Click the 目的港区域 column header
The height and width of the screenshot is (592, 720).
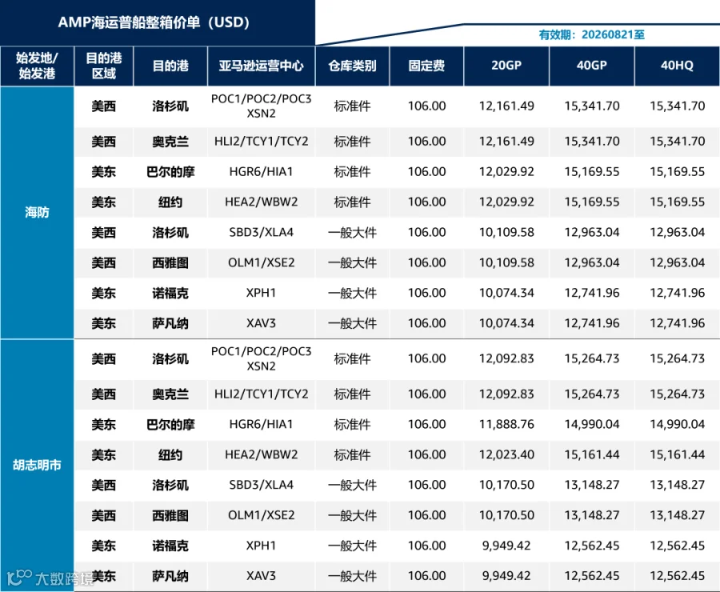(104, 66)
